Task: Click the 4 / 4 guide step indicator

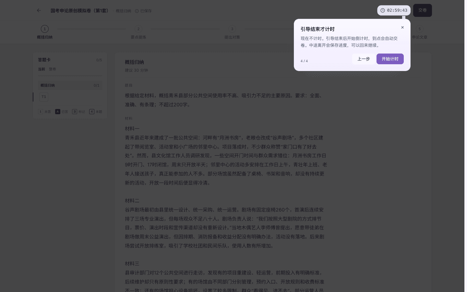Action: click(304, 61)
